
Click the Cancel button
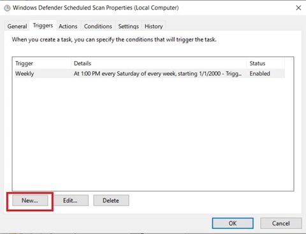point(281,223)
